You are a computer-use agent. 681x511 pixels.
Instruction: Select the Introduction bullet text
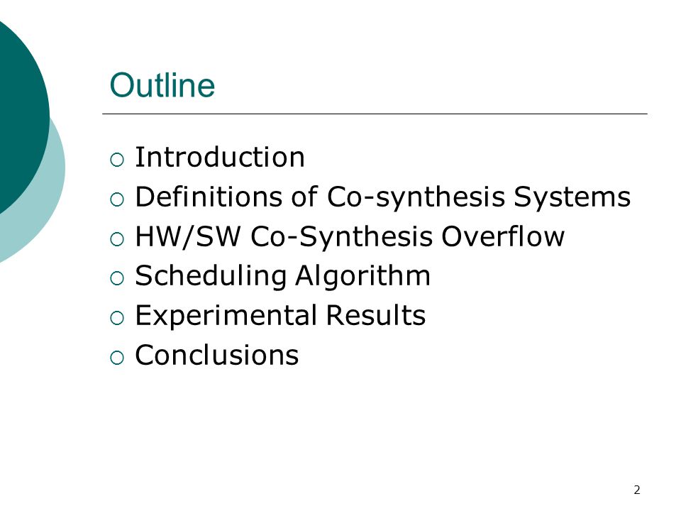[x=220, y=157]
